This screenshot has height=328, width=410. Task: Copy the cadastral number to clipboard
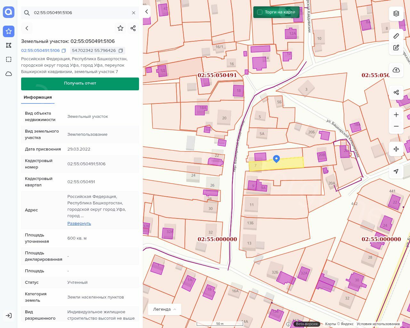tap(64, 51)
